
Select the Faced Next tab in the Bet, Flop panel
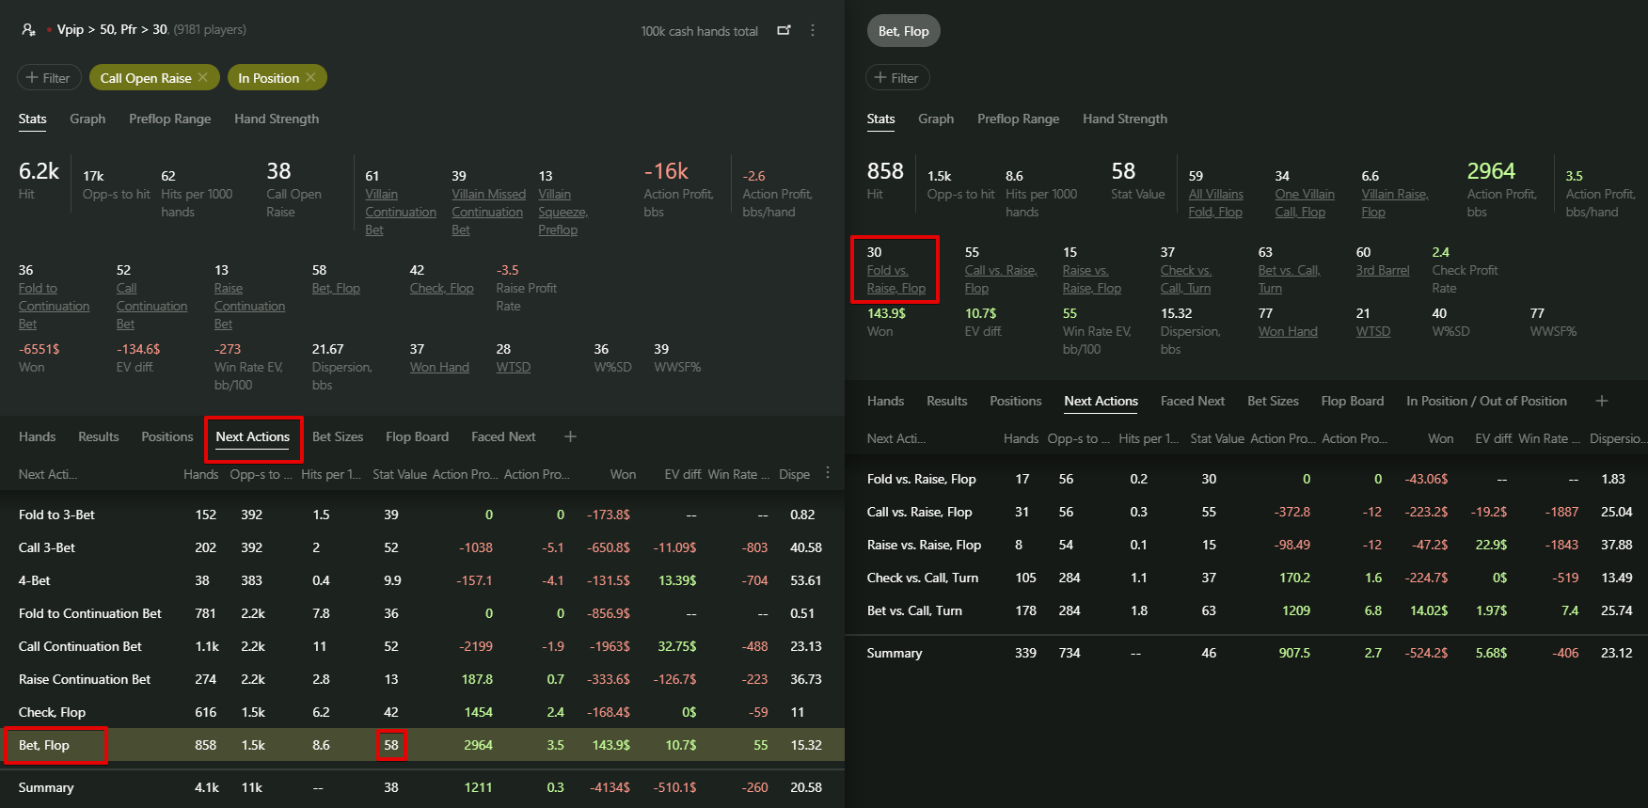(x=1193, y=401)
